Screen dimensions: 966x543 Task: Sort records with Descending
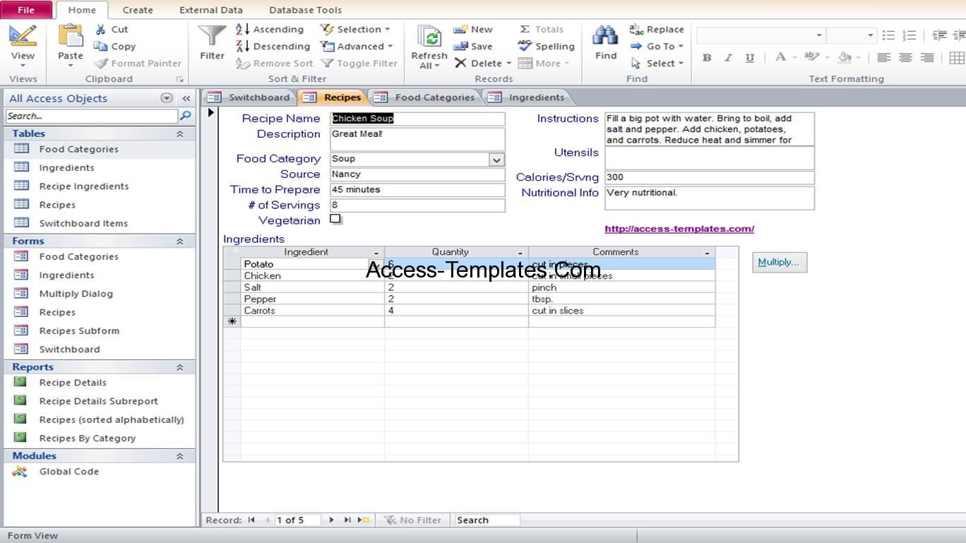point(273,46)
